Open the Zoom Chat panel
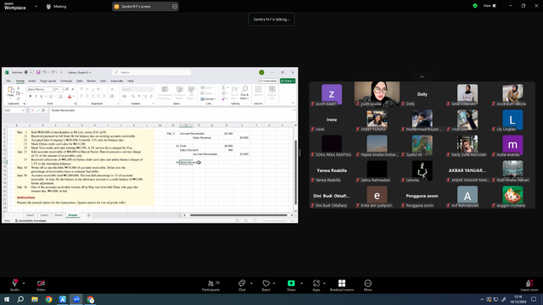The image size is (543, 305). pos(242,286)
